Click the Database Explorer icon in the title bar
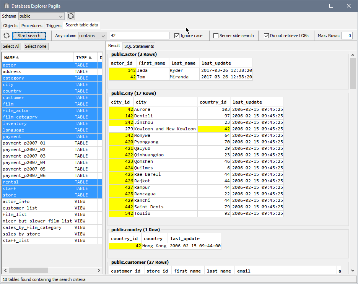358x284 pixels. [6, 6]
